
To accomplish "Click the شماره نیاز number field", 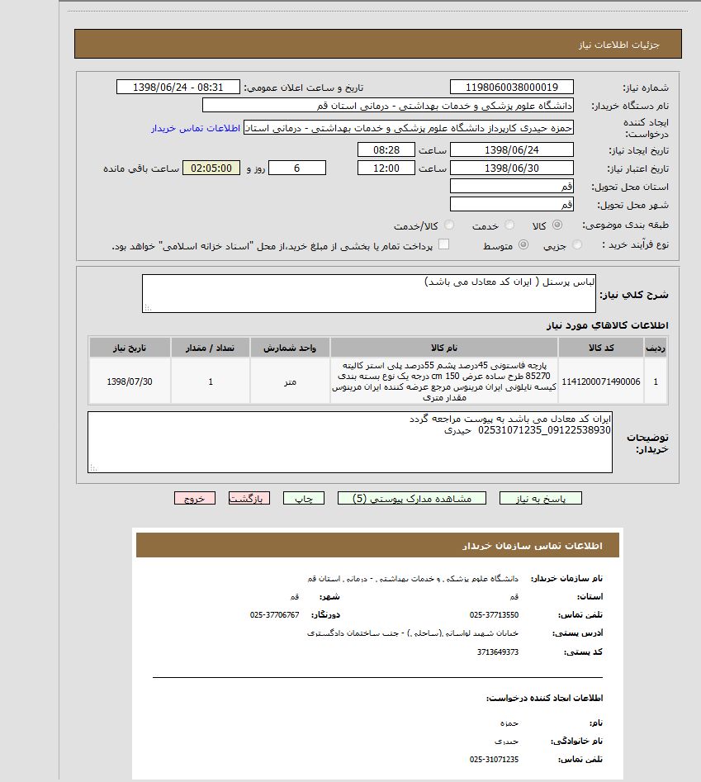I will point(512,88).
